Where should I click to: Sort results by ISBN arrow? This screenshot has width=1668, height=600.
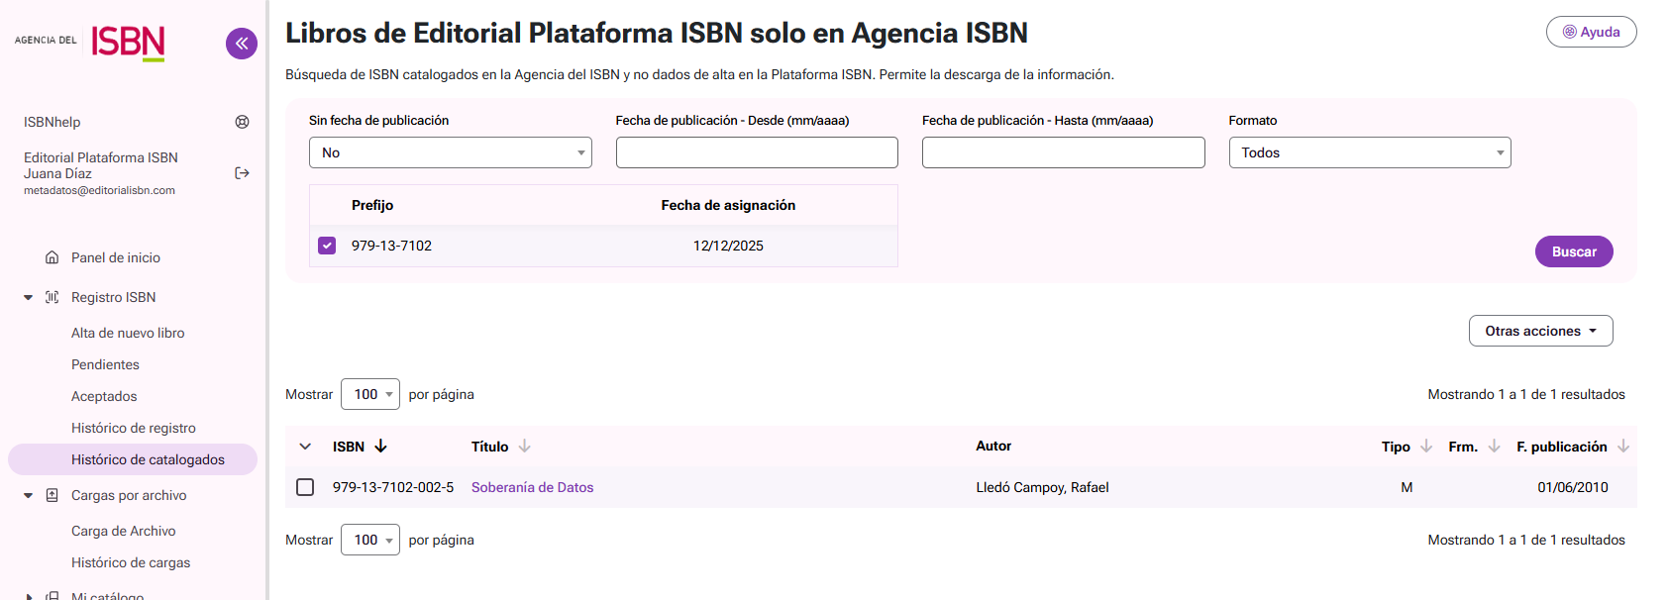click(380, 447)
